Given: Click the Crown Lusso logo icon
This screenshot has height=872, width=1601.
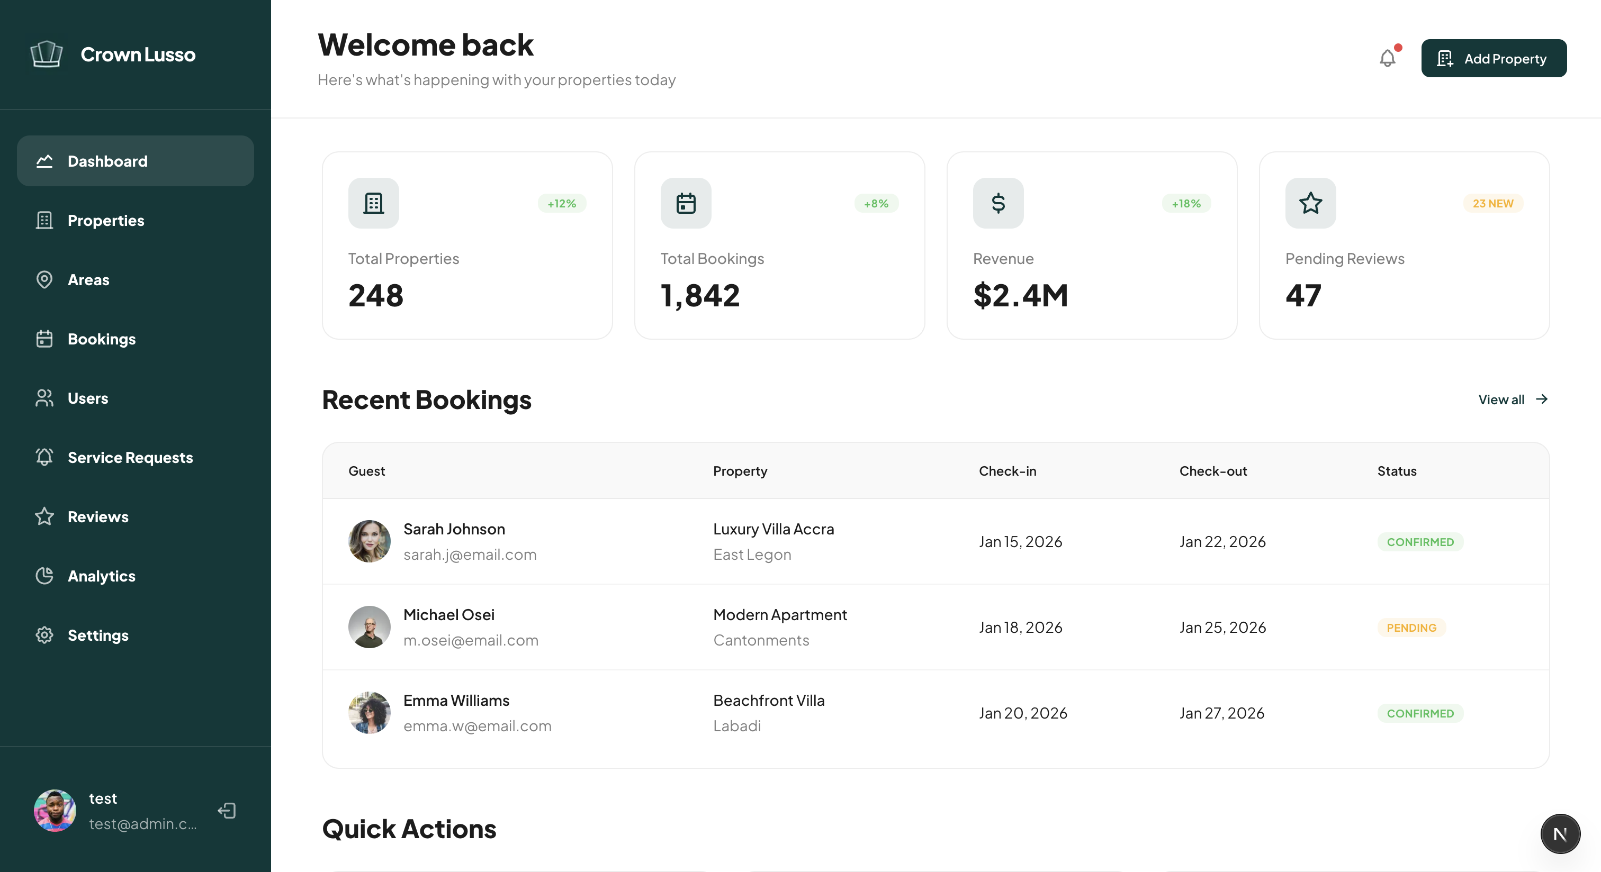Looking at the screenshot, I should pyautogui.click(x=47, y=54).
